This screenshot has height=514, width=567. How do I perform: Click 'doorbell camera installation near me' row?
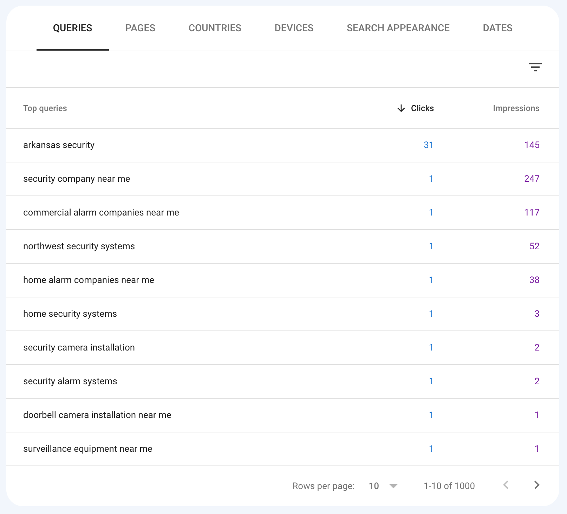click(x=97, y=415)
